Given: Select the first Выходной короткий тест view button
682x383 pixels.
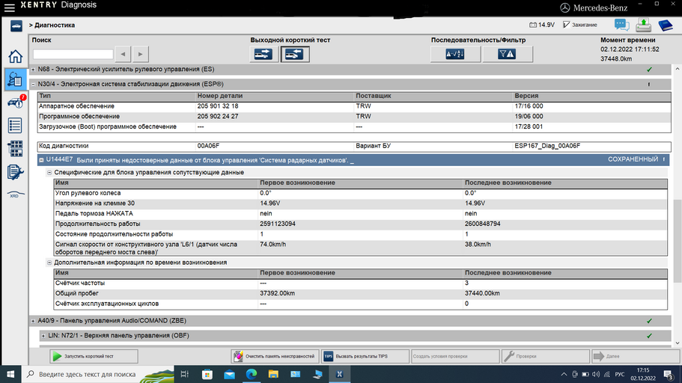Looking at the screenshot, I should coord(264,55).
